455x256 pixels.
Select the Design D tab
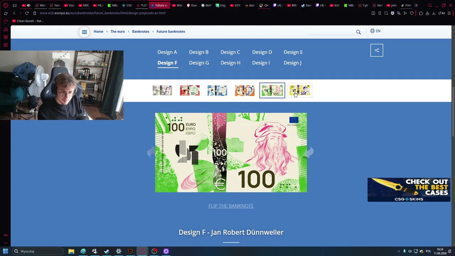pyautogui.click(x=262, y=52)
